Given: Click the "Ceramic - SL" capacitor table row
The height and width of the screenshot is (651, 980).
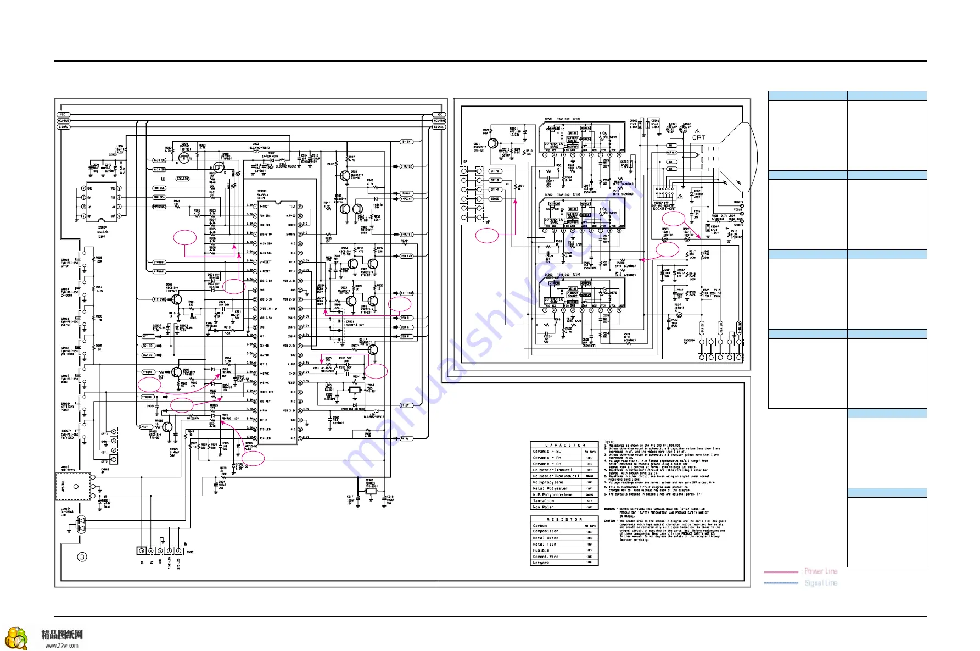Looking at the screenshot, I should [x=564, y=452].
